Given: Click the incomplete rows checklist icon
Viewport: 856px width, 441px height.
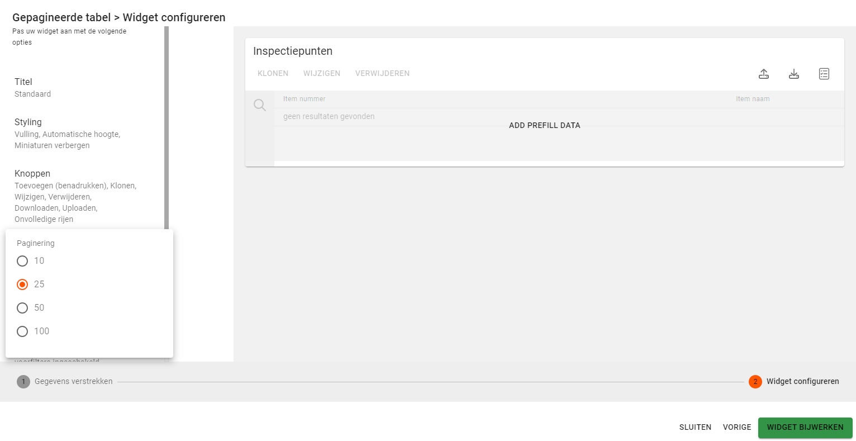Looking at the screenshot, I should (824, 74).
